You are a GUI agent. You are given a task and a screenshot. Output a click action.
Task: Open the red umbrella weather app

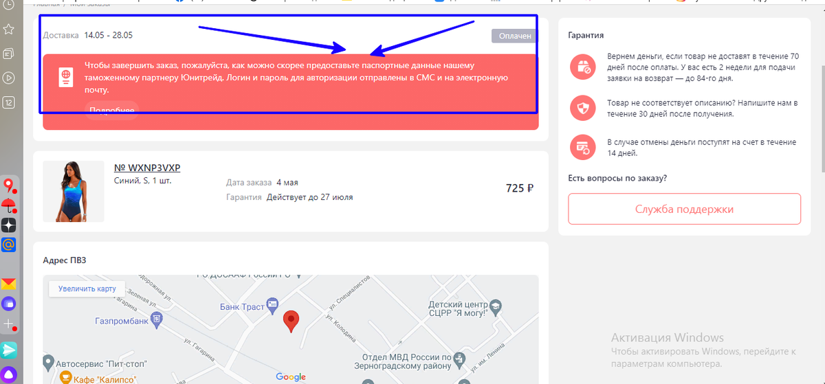[x=9, y=205]
